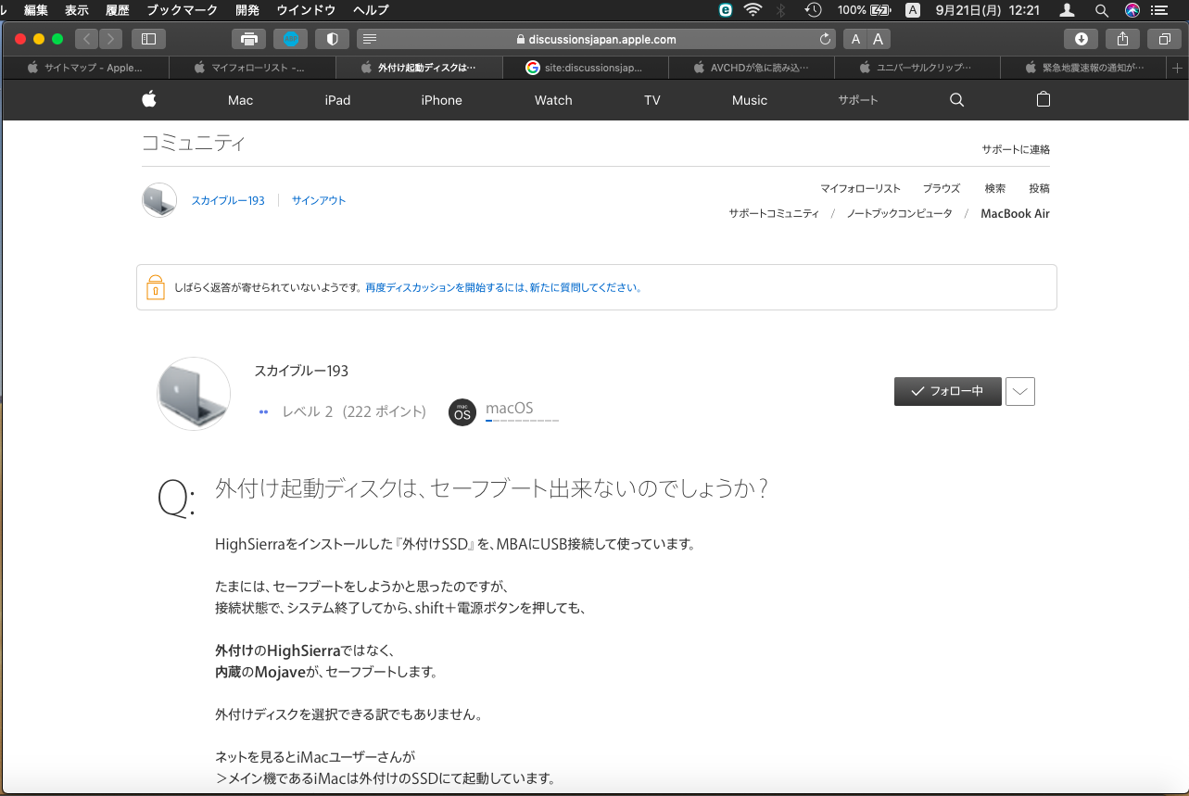Click the discussionsjapan.apple.com address field
This screenshot has width=1189, height=796.
(597, 39)
